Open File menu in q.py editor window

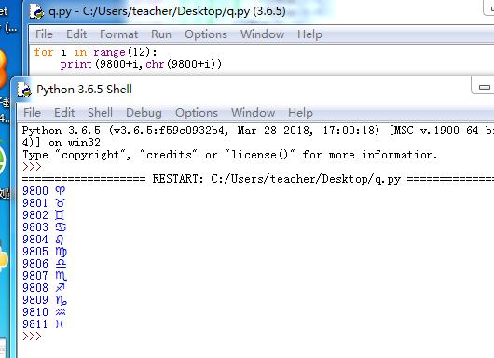[x=44, y=34]
